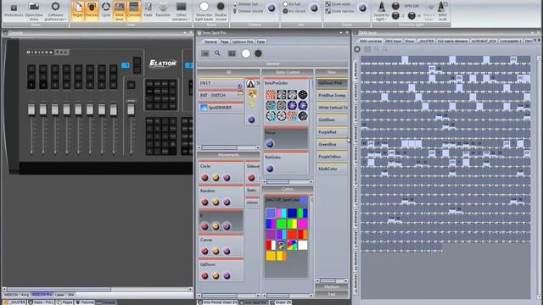The width and height of the screenshot is (543, 305).
Task: Select the PinkBlue Sweep show button
Action: pyautogui.click(x=332, y=95)
